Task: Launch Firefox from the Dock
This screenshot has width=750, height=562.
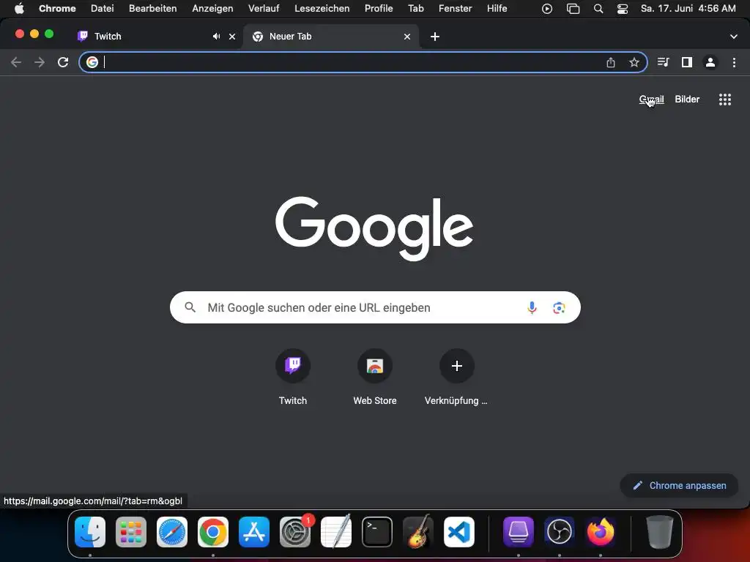Action: tap(601, 532)
